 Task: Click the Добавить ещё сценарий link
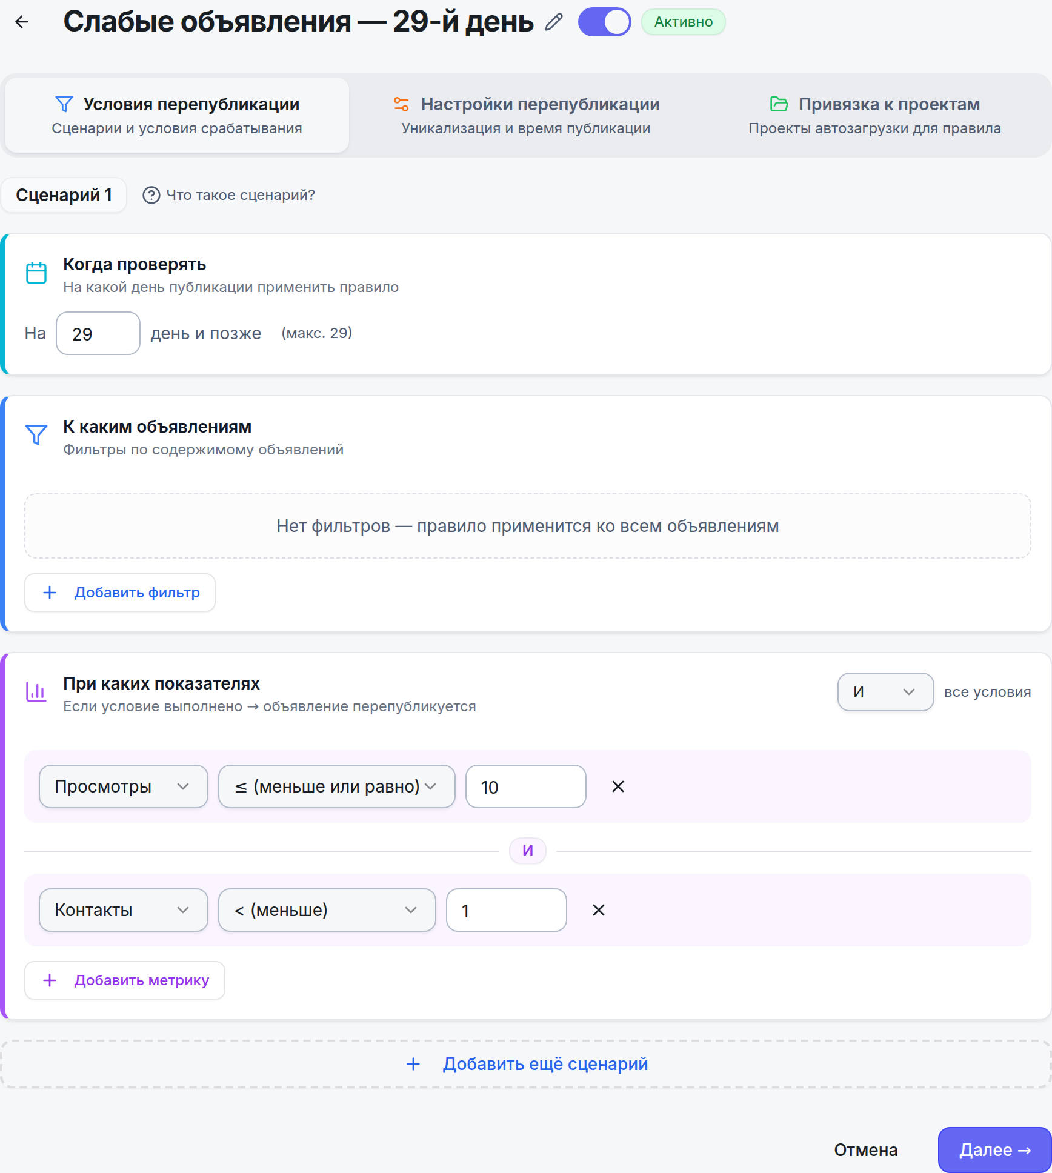(526, 1064)
